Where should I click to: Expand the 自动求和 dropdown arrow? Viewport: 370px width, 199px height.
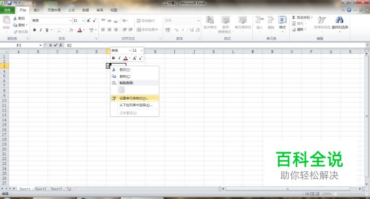coord(312,18)
